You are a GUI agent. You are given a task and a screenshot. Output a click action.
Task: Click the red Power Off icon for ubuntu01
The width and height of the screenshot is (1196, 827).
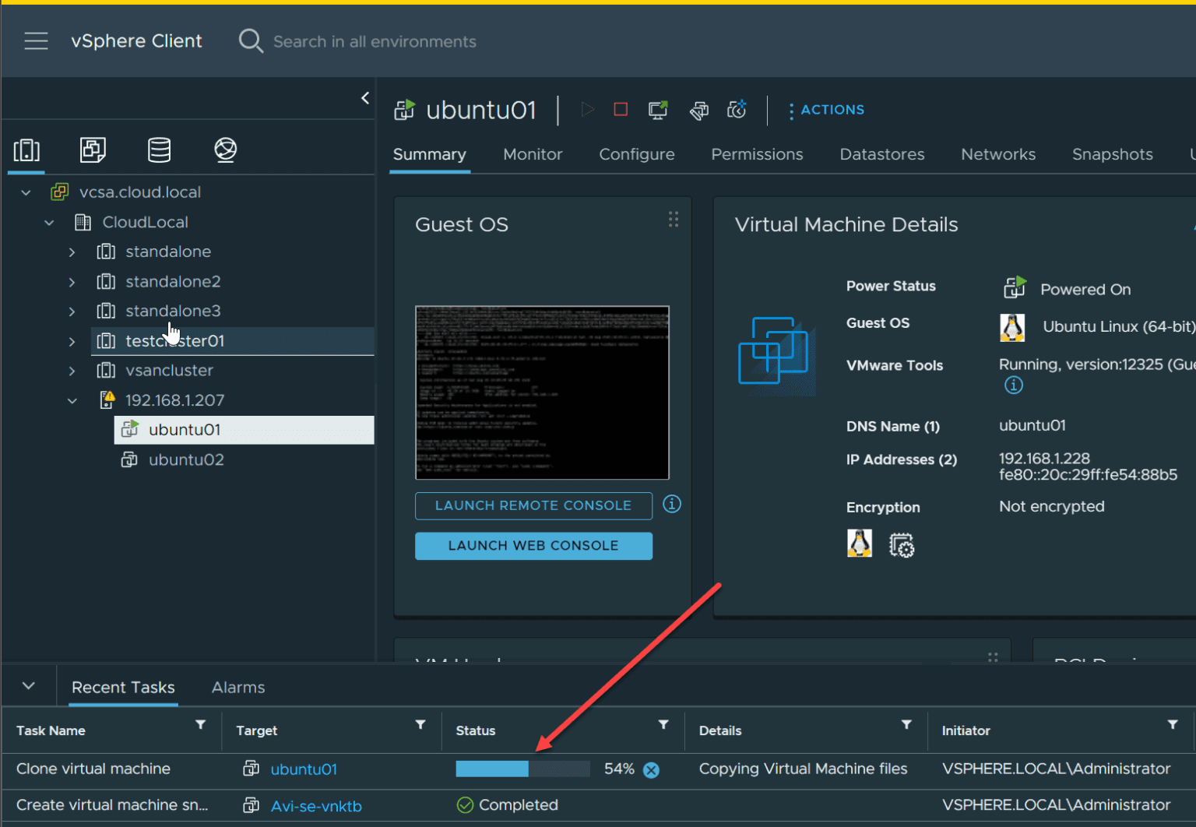(x=620, y=109)
